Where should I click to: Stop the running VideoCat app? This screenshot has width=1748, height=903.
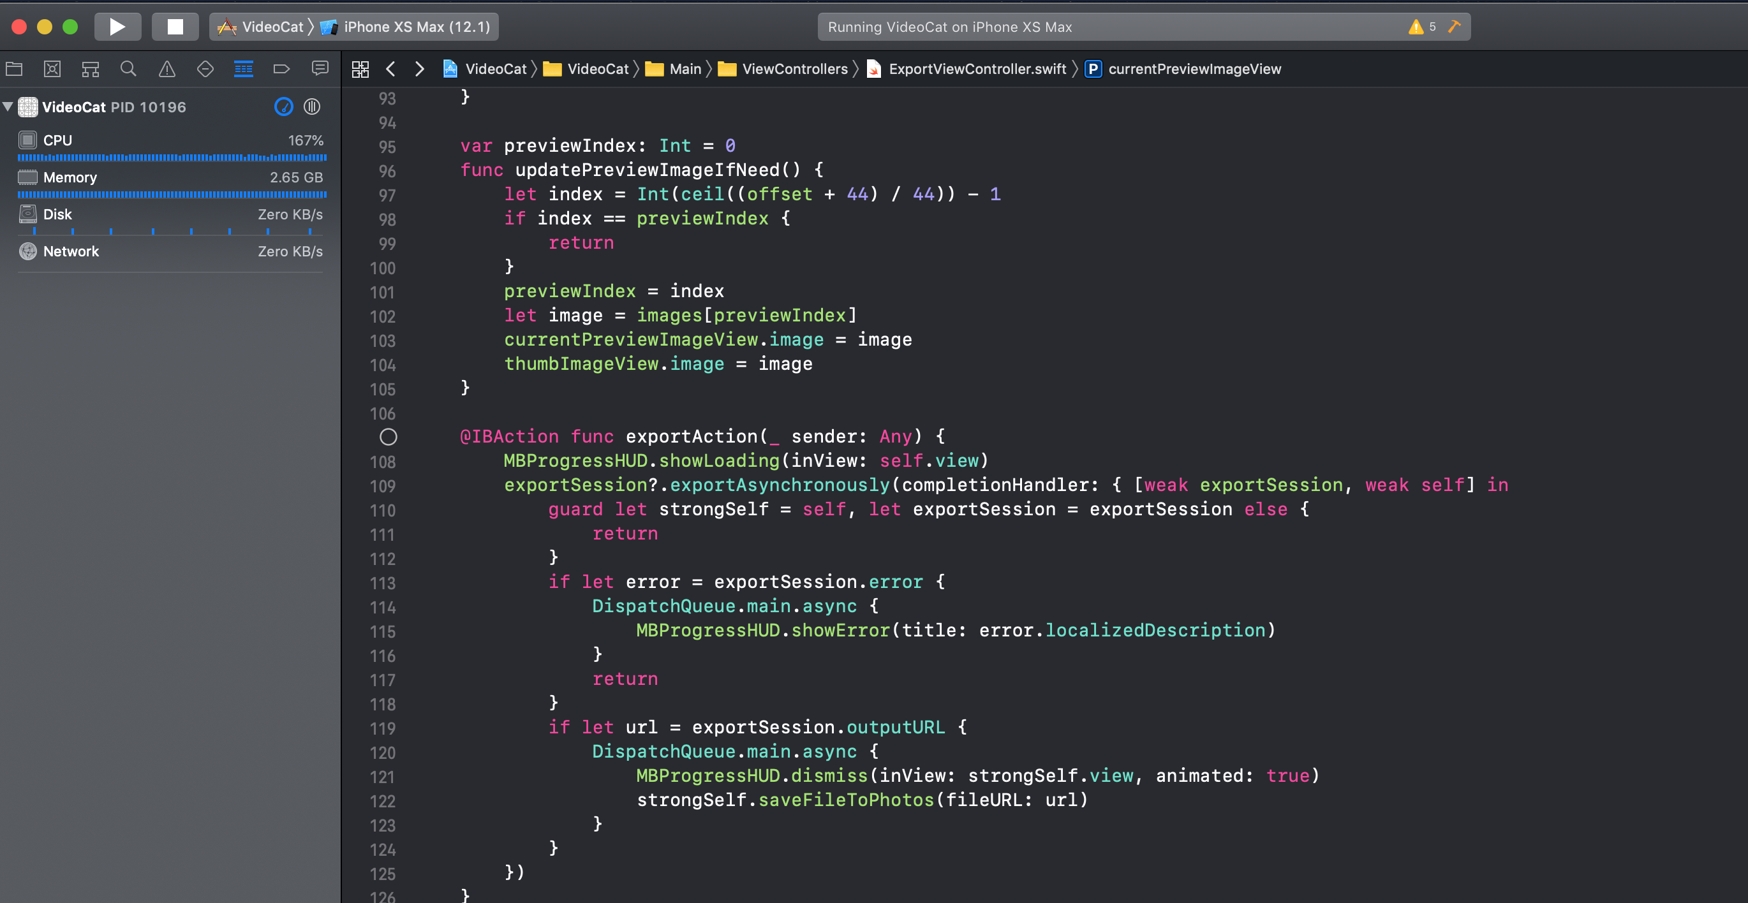coord(175,26)
